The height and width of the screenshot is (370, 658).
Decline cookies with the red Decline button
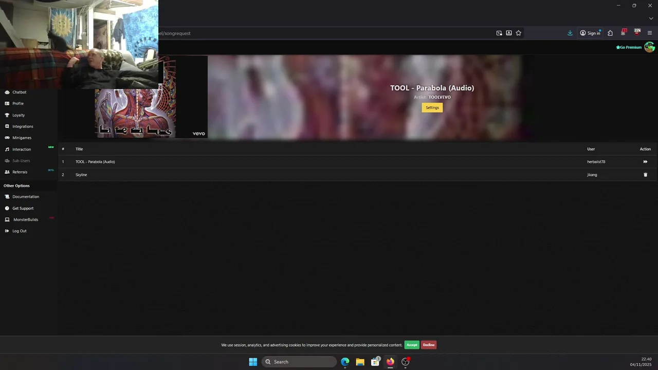click(x=429, y=345)
